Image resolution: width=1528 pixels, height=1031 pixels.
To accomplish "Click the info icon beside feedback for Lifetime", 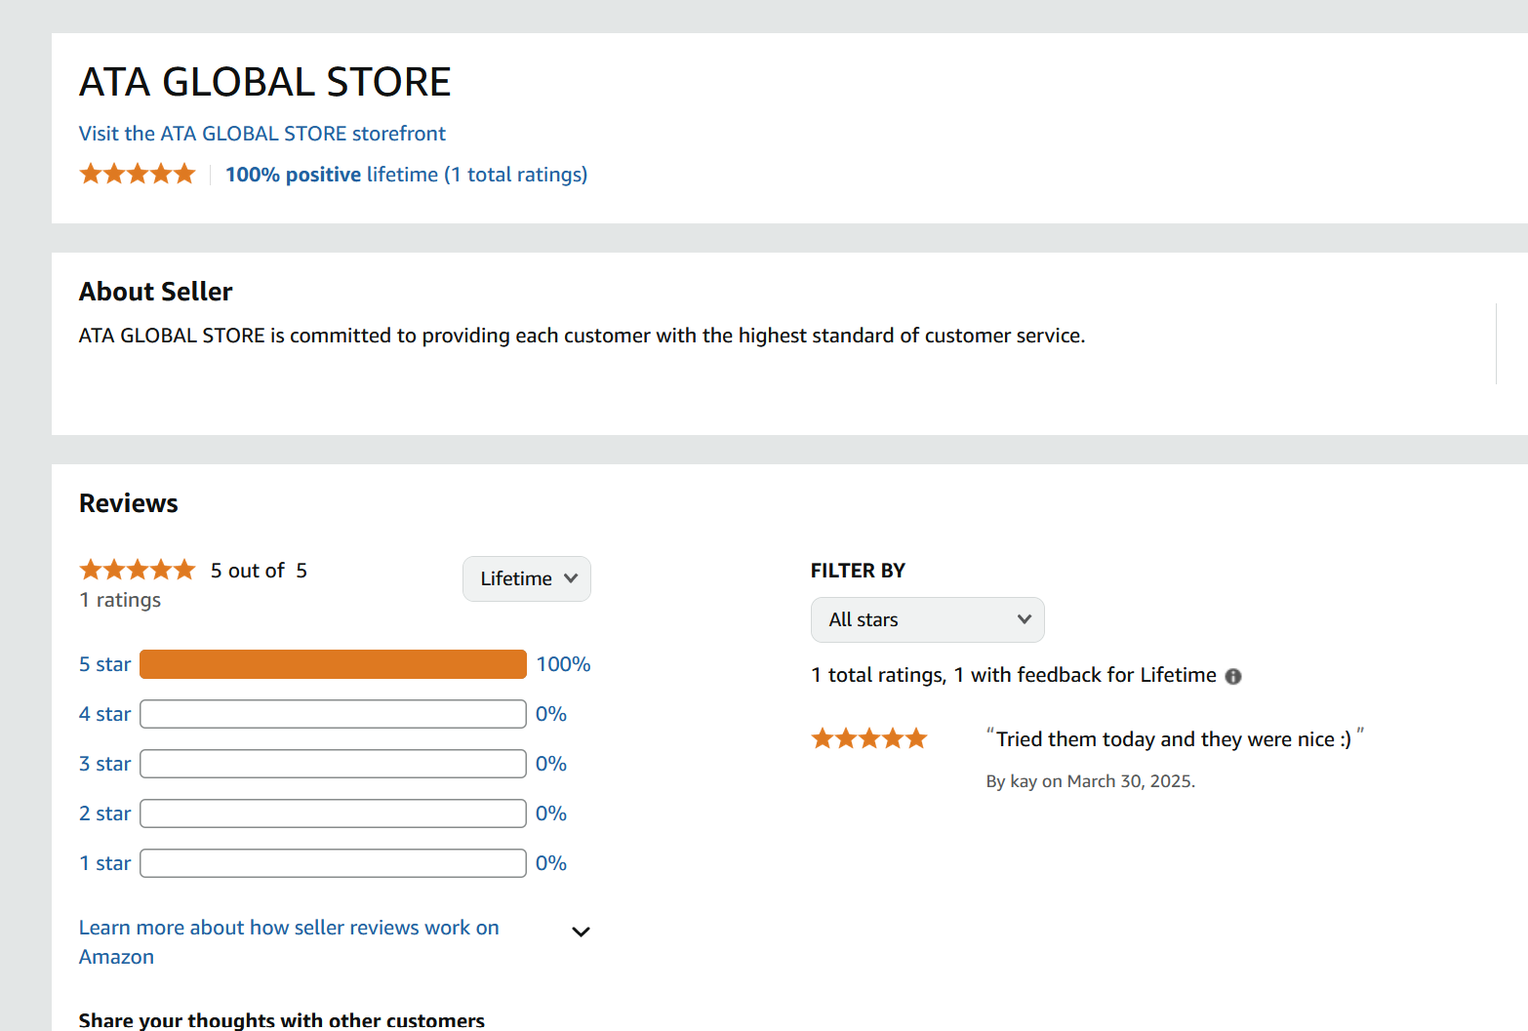I will tap(1233, 676).
